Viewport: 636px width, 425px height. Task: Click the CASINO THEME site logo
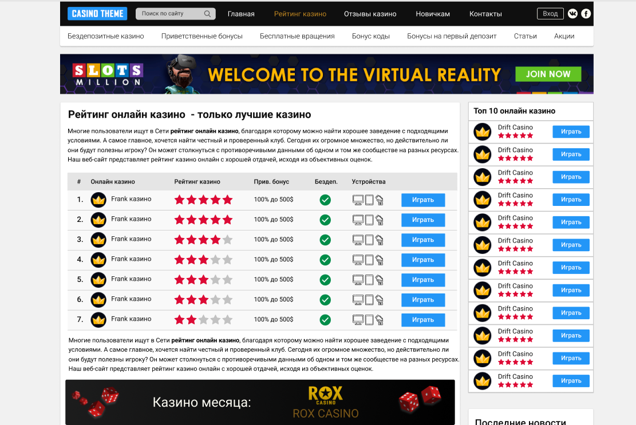(97, 14)
